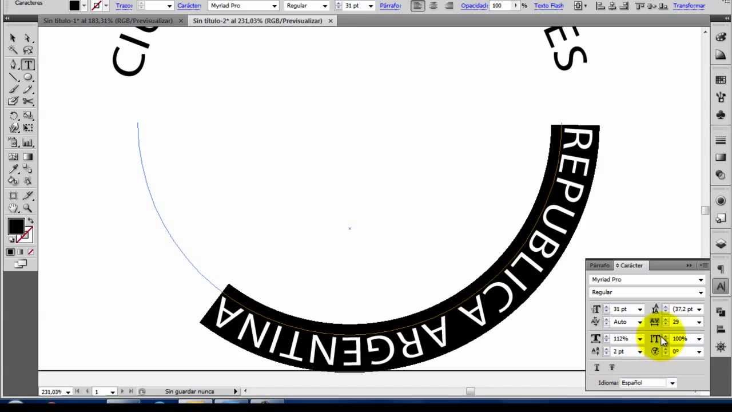Open the Character panel icon in dock

(721, 286)
